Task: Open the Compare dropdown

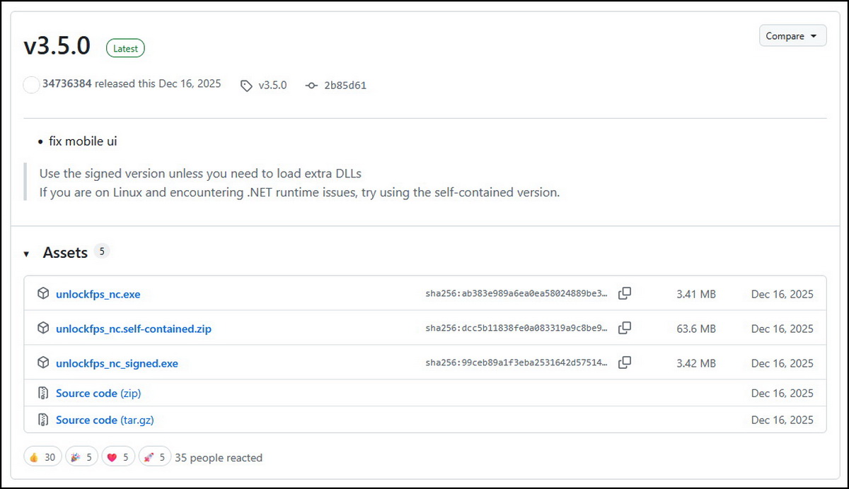Action: pos(792,36)
